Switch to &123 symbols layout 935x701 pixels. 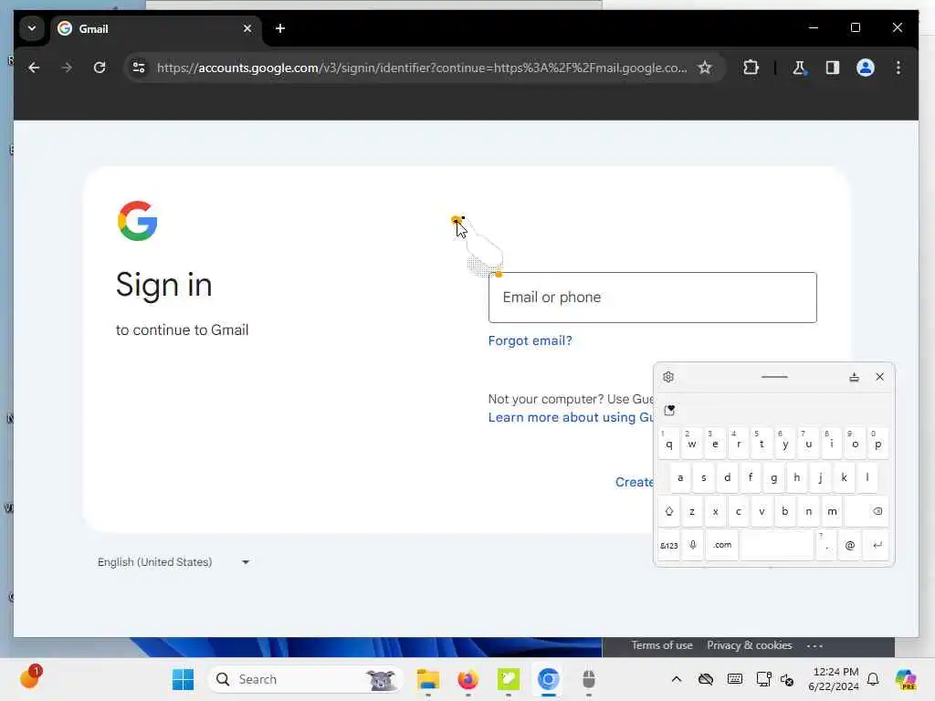pyautogui.click(x=669, y=546)
